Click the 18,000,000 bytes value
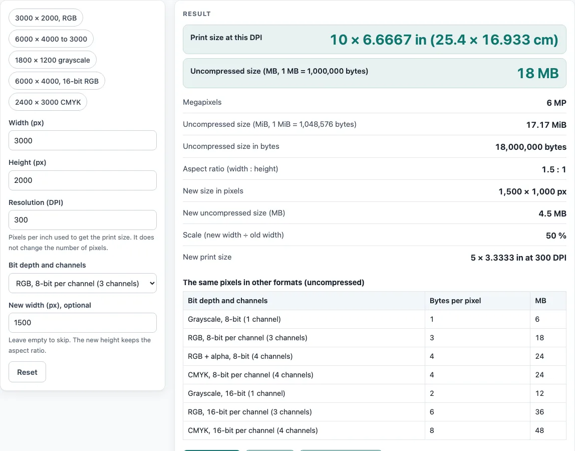Image resolution: width=575 pixels, height=451 pixels. coord(530,147)
